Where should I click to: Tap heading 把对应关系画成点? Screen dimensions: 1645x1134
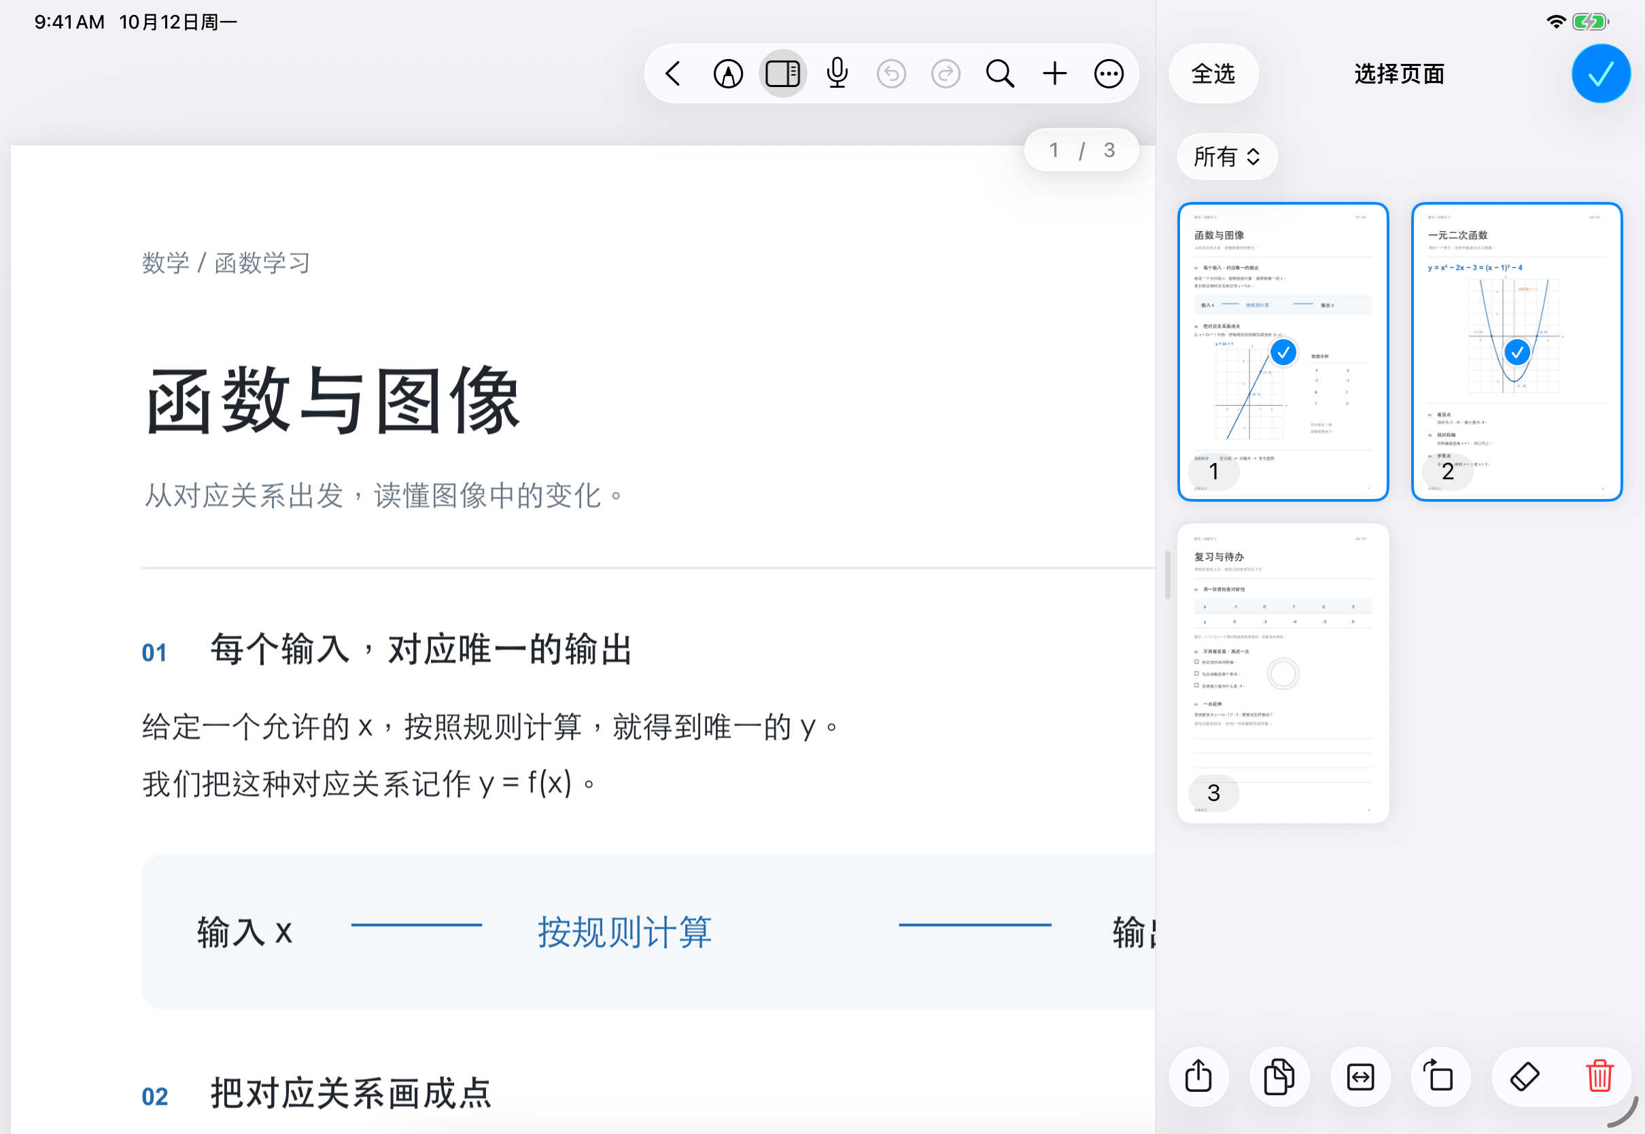click(351, 1093)
